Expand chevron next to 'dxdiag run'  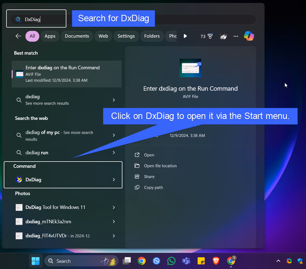[x=114, y=152]
